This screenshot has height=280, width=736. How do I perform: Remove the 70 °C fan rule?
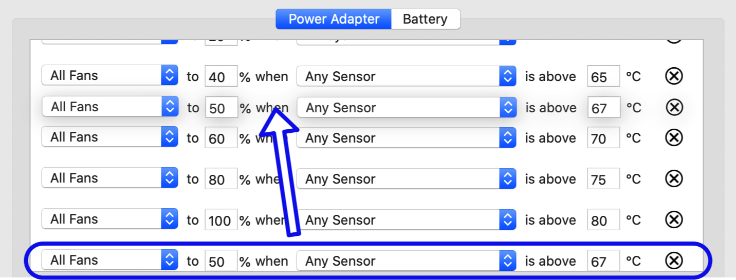tap(674, 138)
